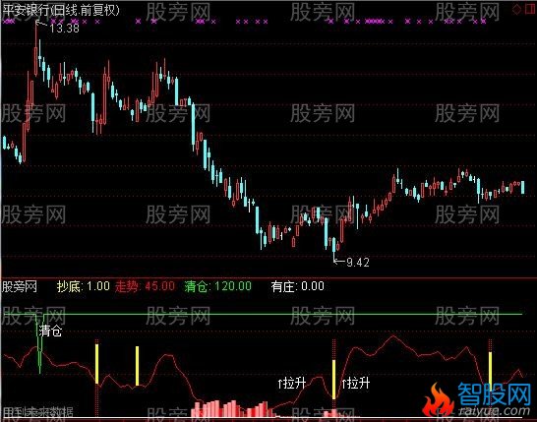Click the red diamond icon at chart corner
Image resolution: width=537 pixels, height=422 pixels.
coord(516,9)
